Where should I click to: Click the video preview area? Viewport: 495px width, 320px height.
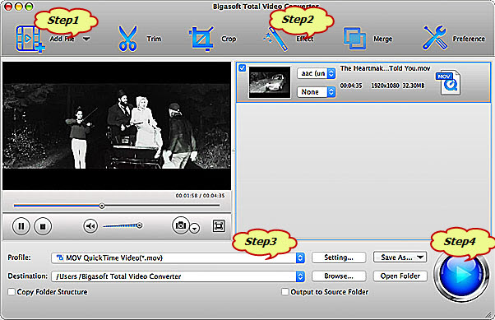click(x=117, y=126)
